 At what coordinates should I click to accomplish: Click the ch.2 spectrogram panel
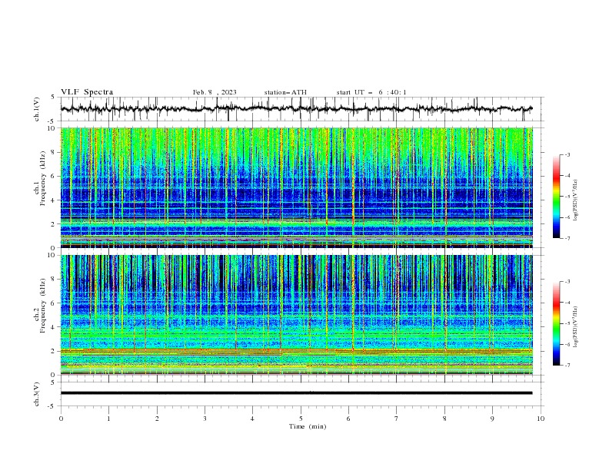(x=296, y=315)
